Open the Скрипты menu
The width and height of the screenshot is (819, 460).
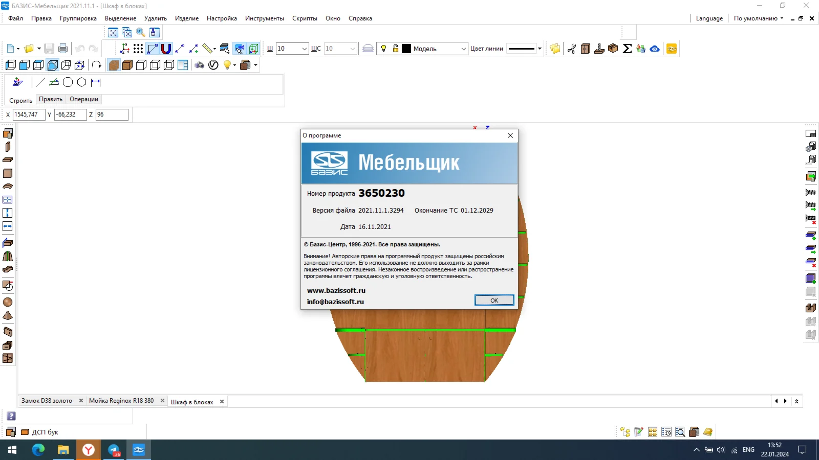[305, 18]
